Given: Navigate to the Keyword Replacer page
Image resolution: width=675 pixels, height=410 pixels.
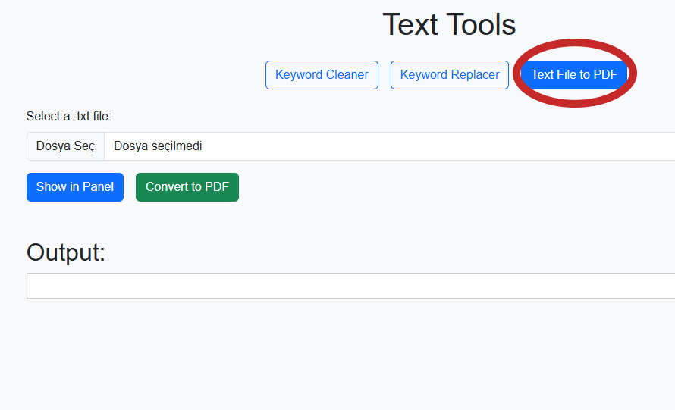Looking at the screenshot, I should pyautogui.click(x=449, y=75).
